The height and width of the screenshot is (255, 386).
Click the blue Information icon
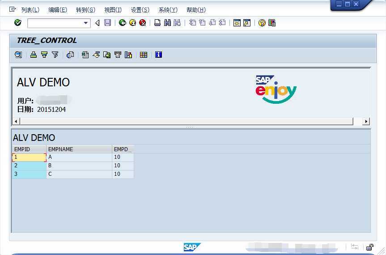[x=158, y=55]
